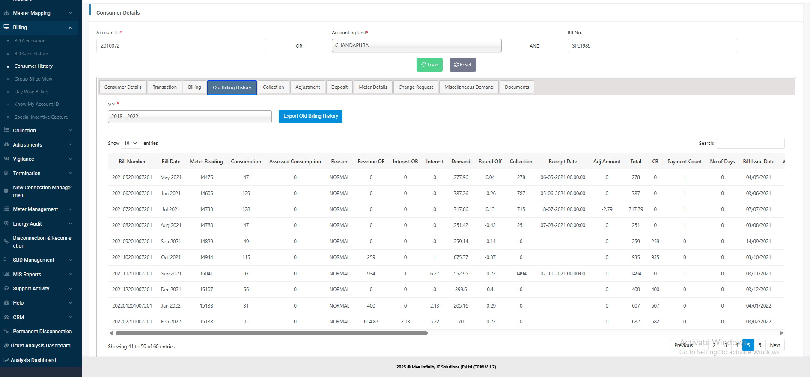
Task: Click the Analysis Dashboard line-chart icon
Action: [x=6, y=360]
